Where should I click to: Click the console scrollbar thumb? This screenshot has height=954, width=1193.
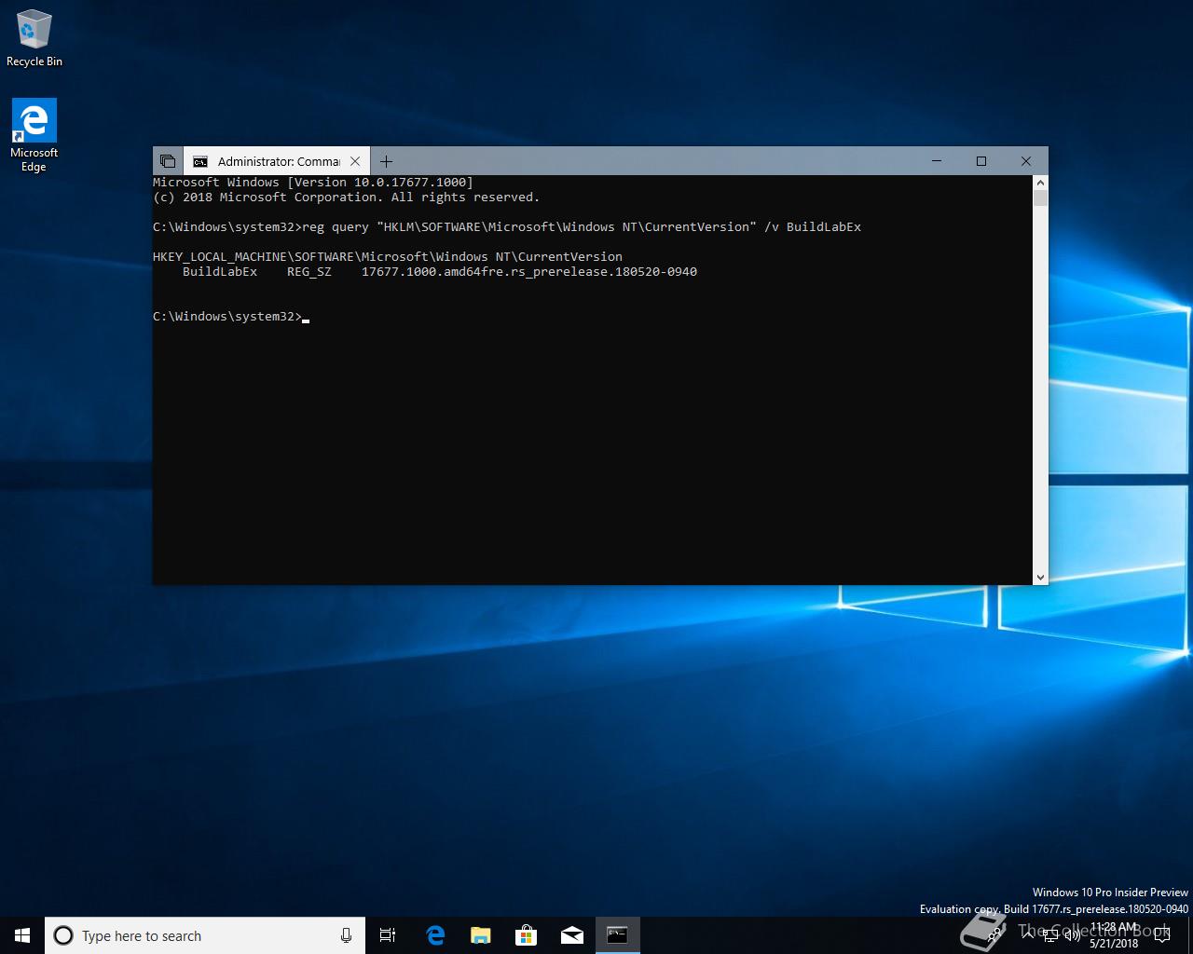coord(1040,198)
